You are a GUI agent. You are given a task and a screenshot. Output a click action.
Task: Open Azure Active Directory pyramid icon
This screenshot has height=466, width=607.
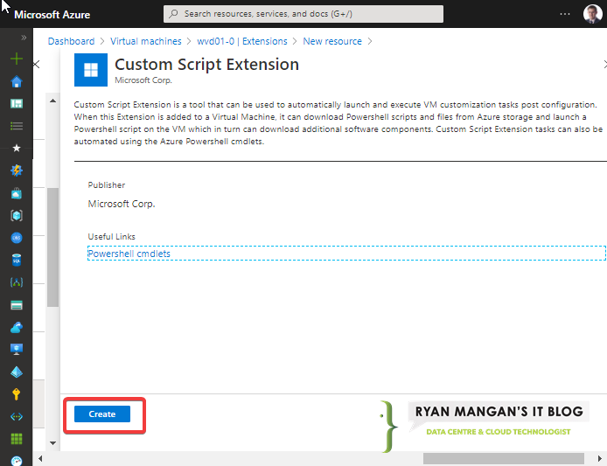click(x=17, y=372)
